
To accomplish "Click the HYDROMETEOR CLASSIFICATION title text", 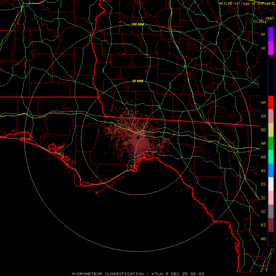I will pyautogui.click(x=108, y=274).
